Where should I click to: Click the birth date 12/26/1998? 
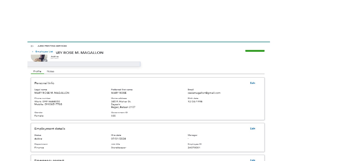195,101
